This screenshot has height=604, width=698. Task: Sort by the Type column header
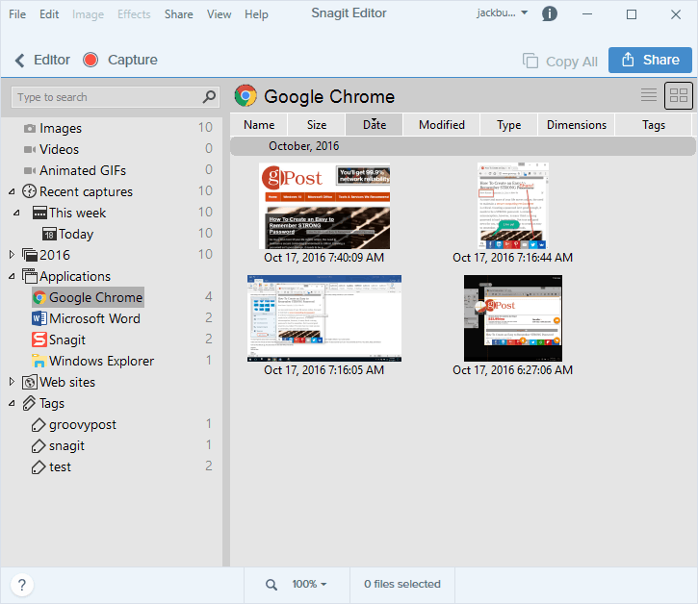(x=508, y=124)
